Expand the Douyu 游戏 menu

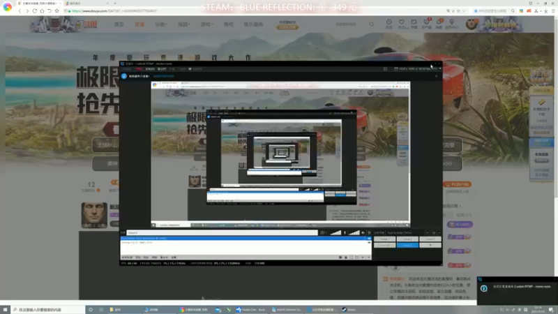point(206,24)
